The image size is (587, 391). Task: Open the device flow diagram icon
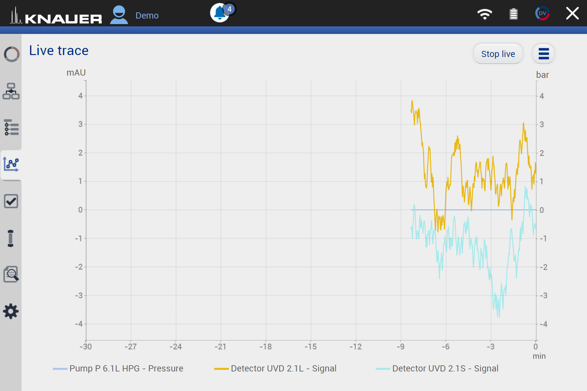[x=11, y=91]
